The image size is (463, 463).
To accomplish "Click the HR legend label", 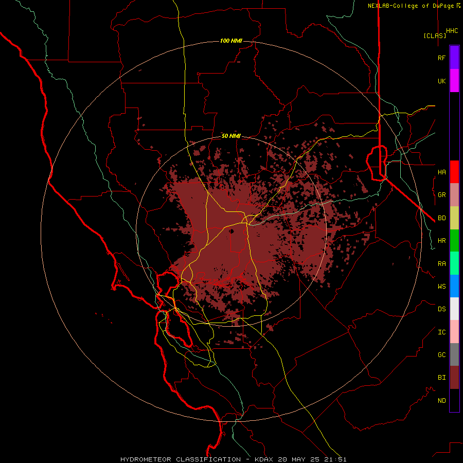I will pyautogui.click(x=441, y=241).
